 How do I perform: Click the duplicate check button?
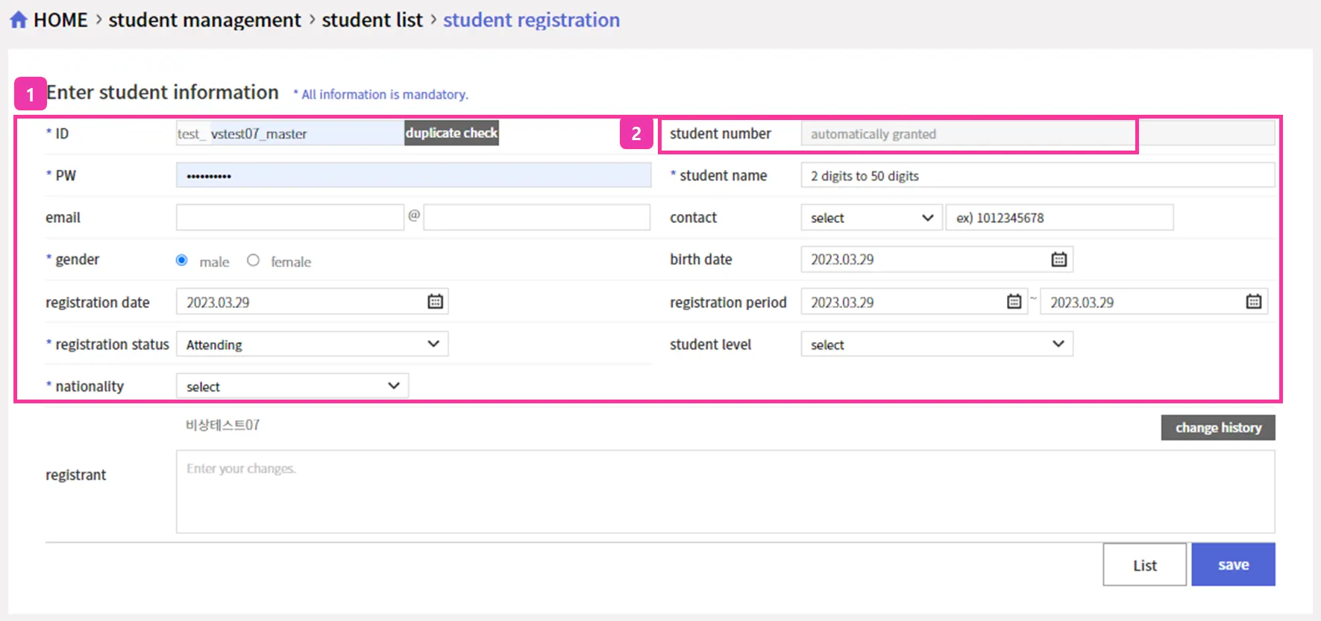tap(451, 133)
